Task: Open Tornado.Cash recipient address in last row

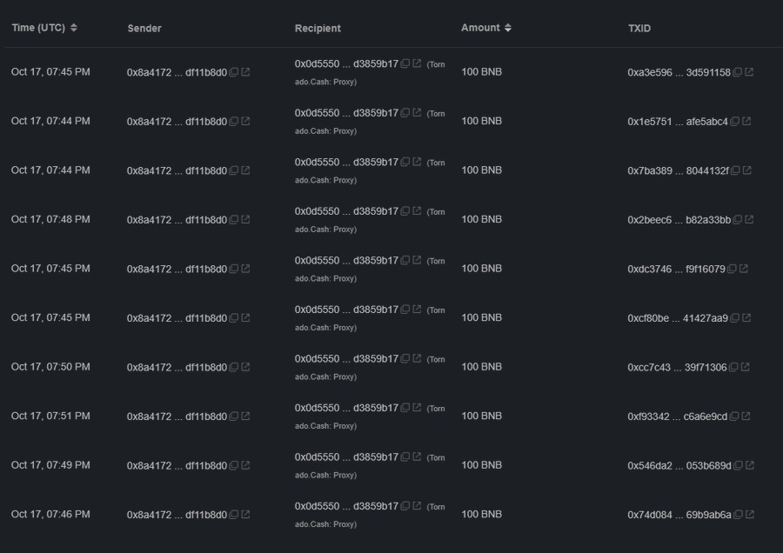Action: click(345, 506)
